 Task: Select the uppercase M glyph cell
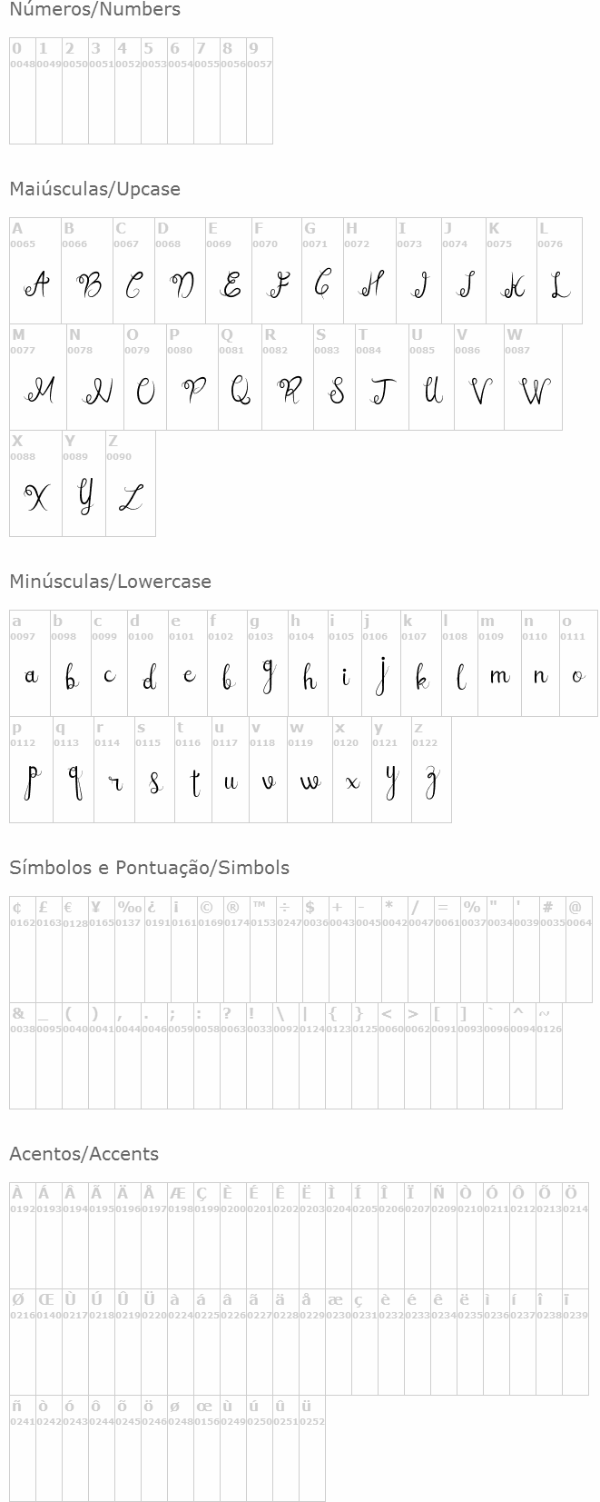point(38,392)
